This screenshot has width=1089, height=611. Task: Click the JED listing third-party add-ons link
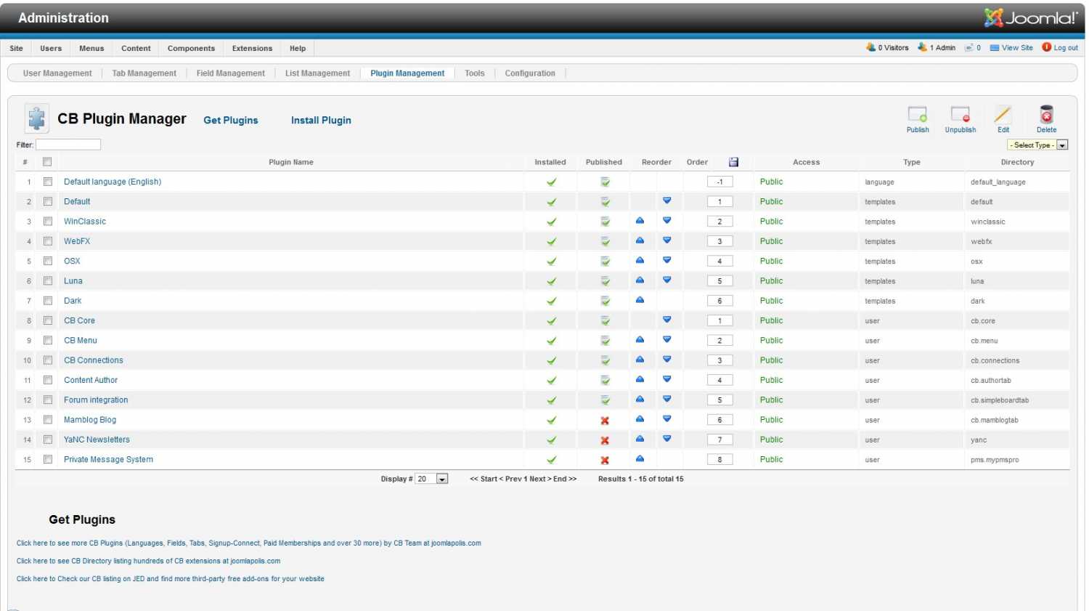[170, 579]
